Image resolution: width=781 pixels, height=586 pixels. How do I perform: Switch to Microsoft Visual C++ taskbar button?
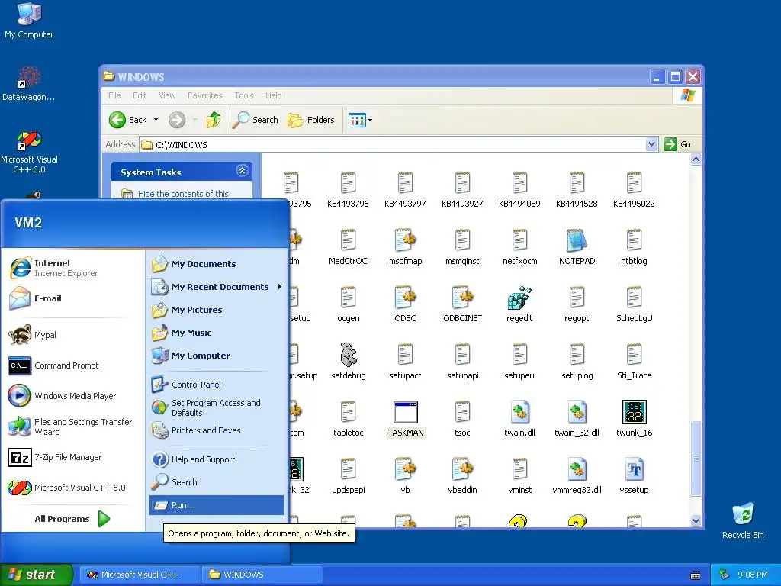point(139,575)
